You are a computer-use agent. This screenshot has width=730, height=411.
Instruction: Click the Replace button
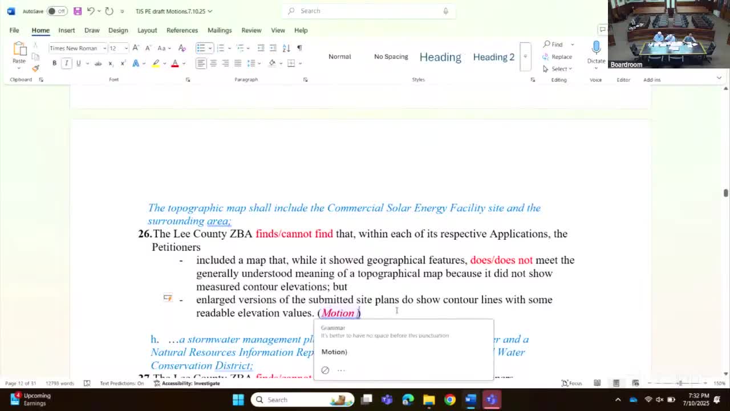[x=557, y=57]
